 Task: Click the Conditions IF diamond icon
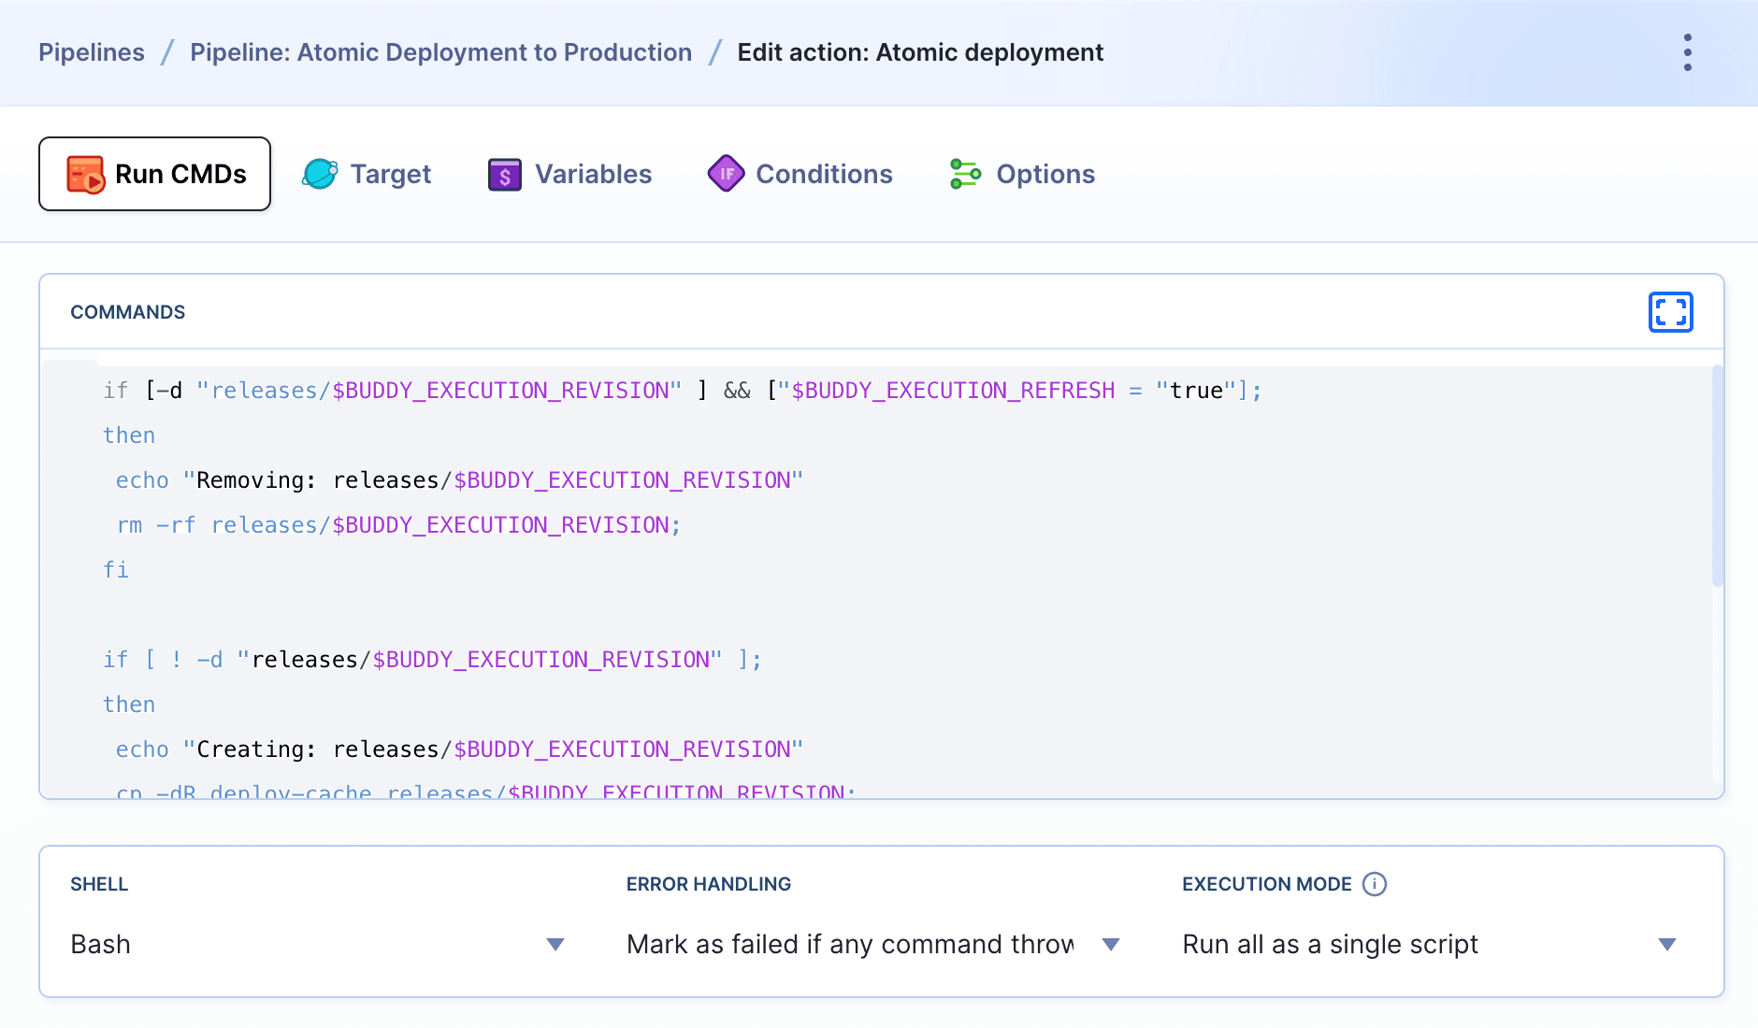(727, 173)
